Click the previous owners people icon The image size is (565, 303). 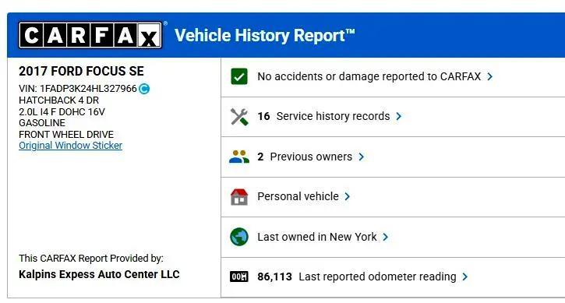click(x=239, y=157)
